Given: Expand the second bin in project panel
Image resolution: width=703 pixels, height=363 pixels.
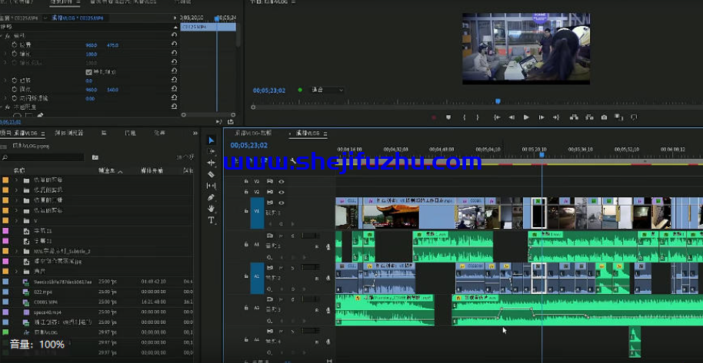Looking at the screenshot, I should [x=17, y=190].
